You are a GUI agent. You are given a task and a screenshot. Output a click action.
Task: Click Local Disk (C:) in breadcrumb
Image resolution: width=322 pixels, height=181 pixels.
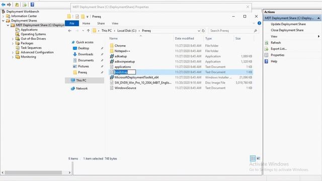pyautogui.click(x=127, y=31)
